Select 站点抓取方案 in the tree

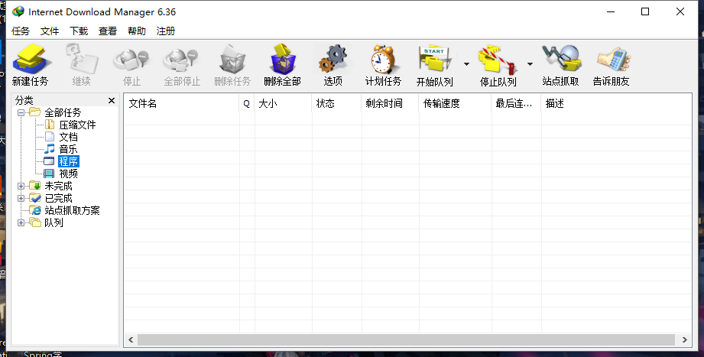click(x=72, y=210)
